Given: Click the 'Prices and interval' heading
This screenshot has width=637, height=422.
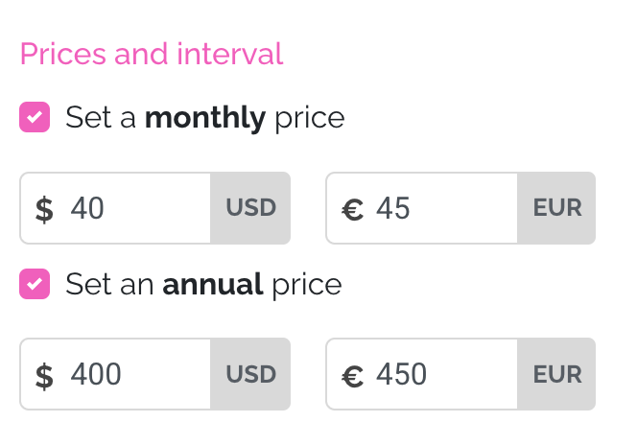Looking at the screenshot, I should pos(152,54).
